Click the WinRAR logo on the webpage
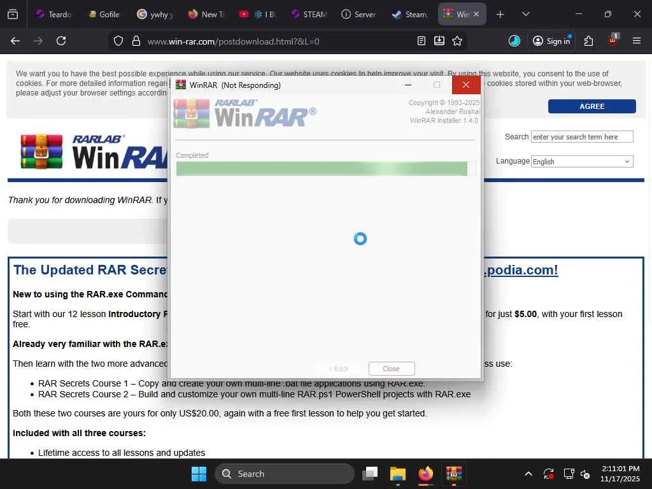 click(x=94, y=152)
